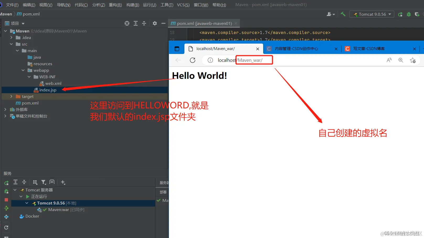Viewport: 424px width, 238px height.
Task: Update the running application in Services
Action: click(x=6, y=208)
